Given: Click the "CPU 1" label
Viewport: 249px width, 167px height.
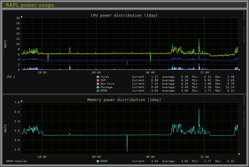Looking at the screenshot, I should (11, 77).
